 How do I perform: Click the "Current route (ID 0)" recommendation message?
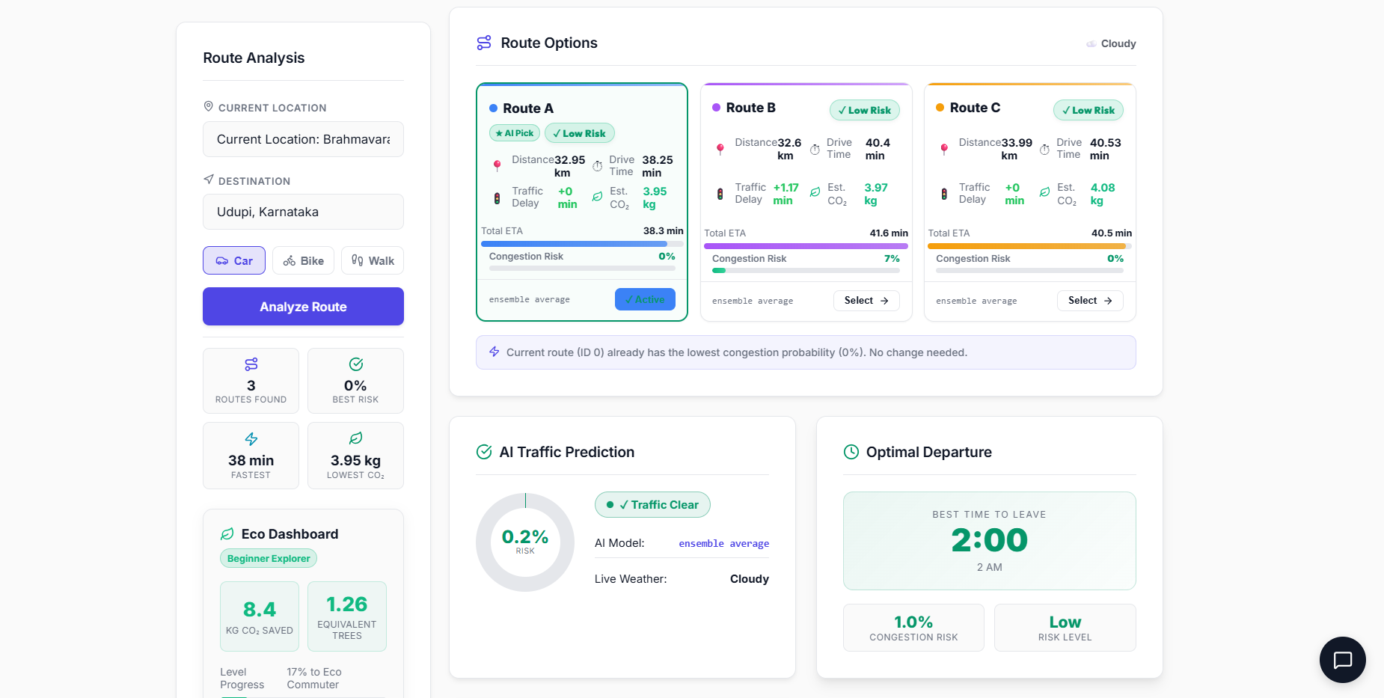tap(737, 352)
